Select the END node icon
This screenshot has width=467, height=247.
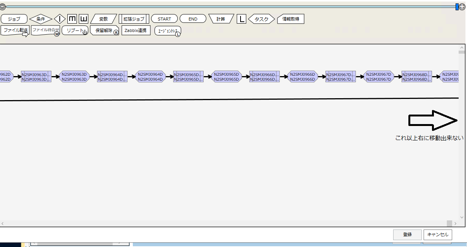193,19
